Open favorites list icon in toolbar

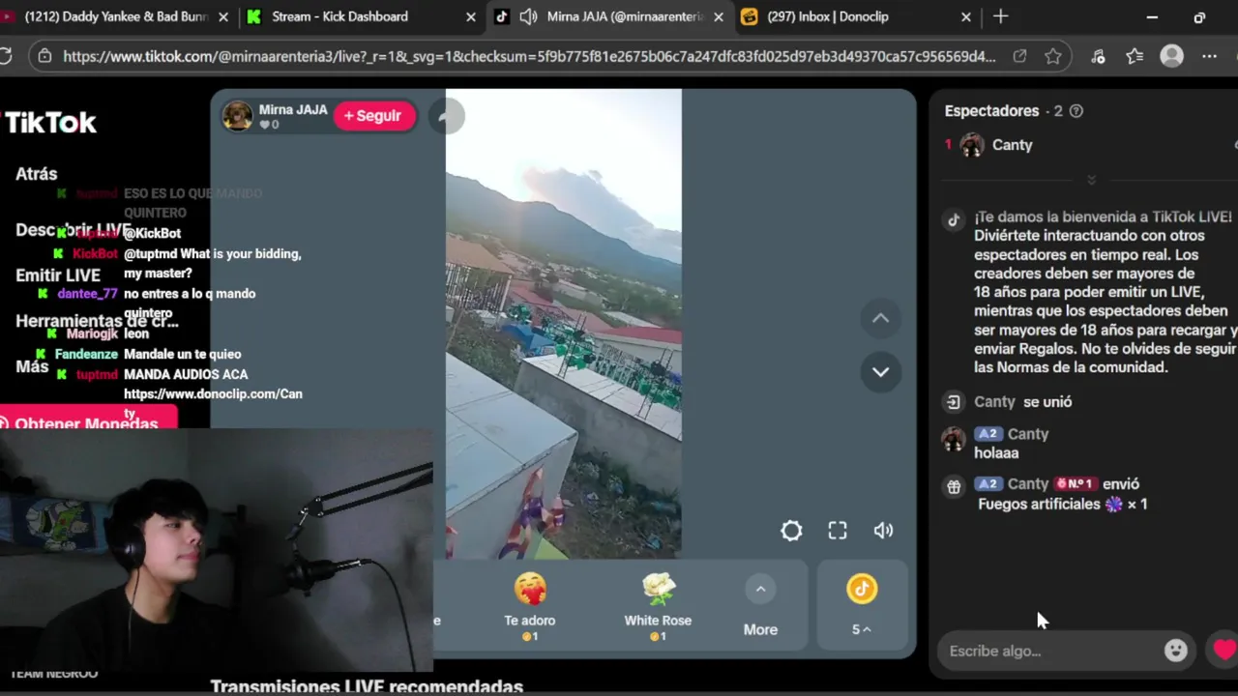[1135, 56]
